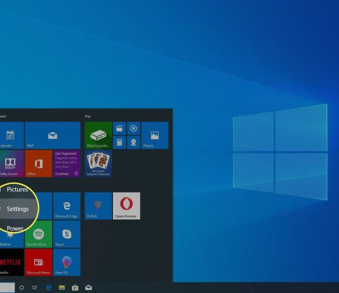
Task: Launch Edge from the taskbar
Action: pos(49,287)
